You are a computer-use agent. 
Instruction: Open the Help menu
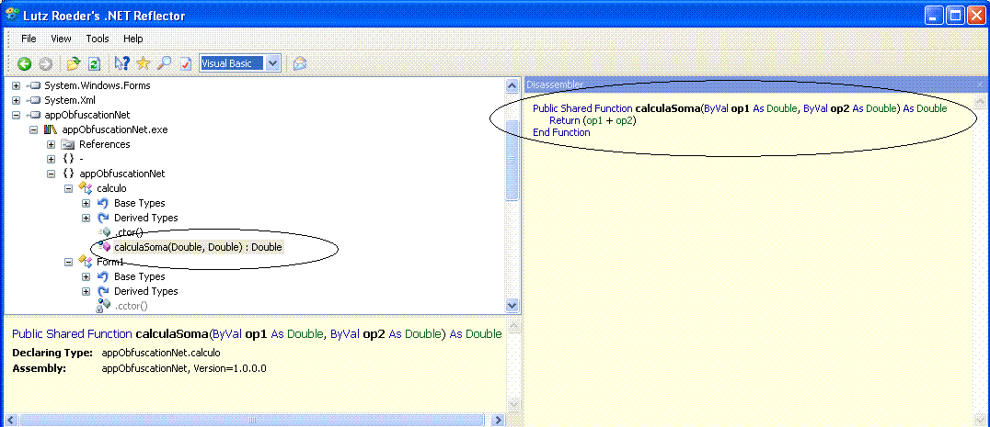[x=132, y=39]
